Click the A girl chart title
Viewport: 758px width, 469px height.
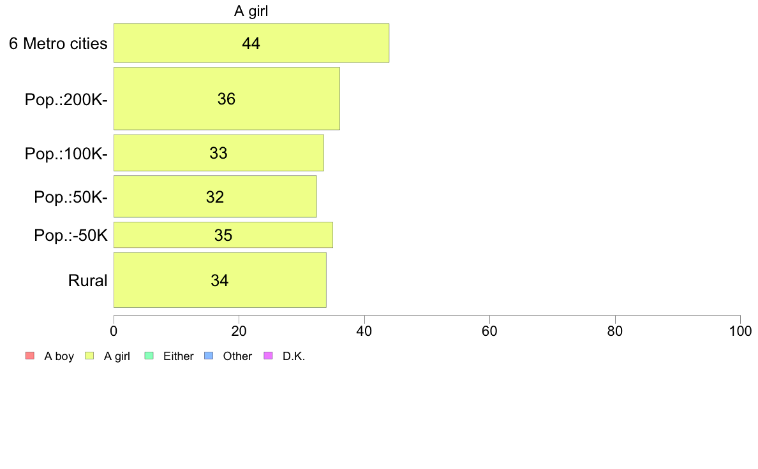coord(251,11)
